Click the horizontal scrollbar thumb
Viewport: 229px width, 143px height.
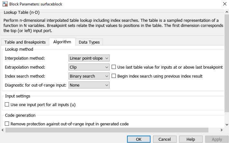coord(106,130)
